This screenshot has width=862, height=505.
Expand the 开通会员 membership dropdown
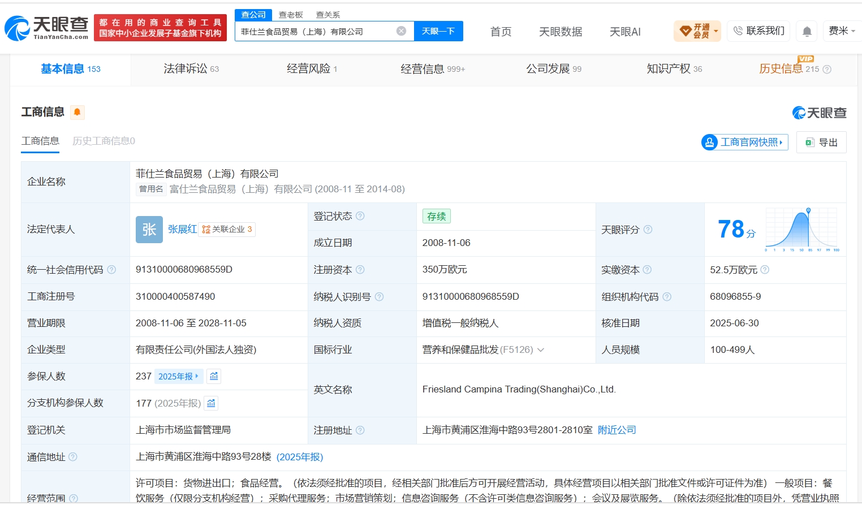tap(697, 31)
